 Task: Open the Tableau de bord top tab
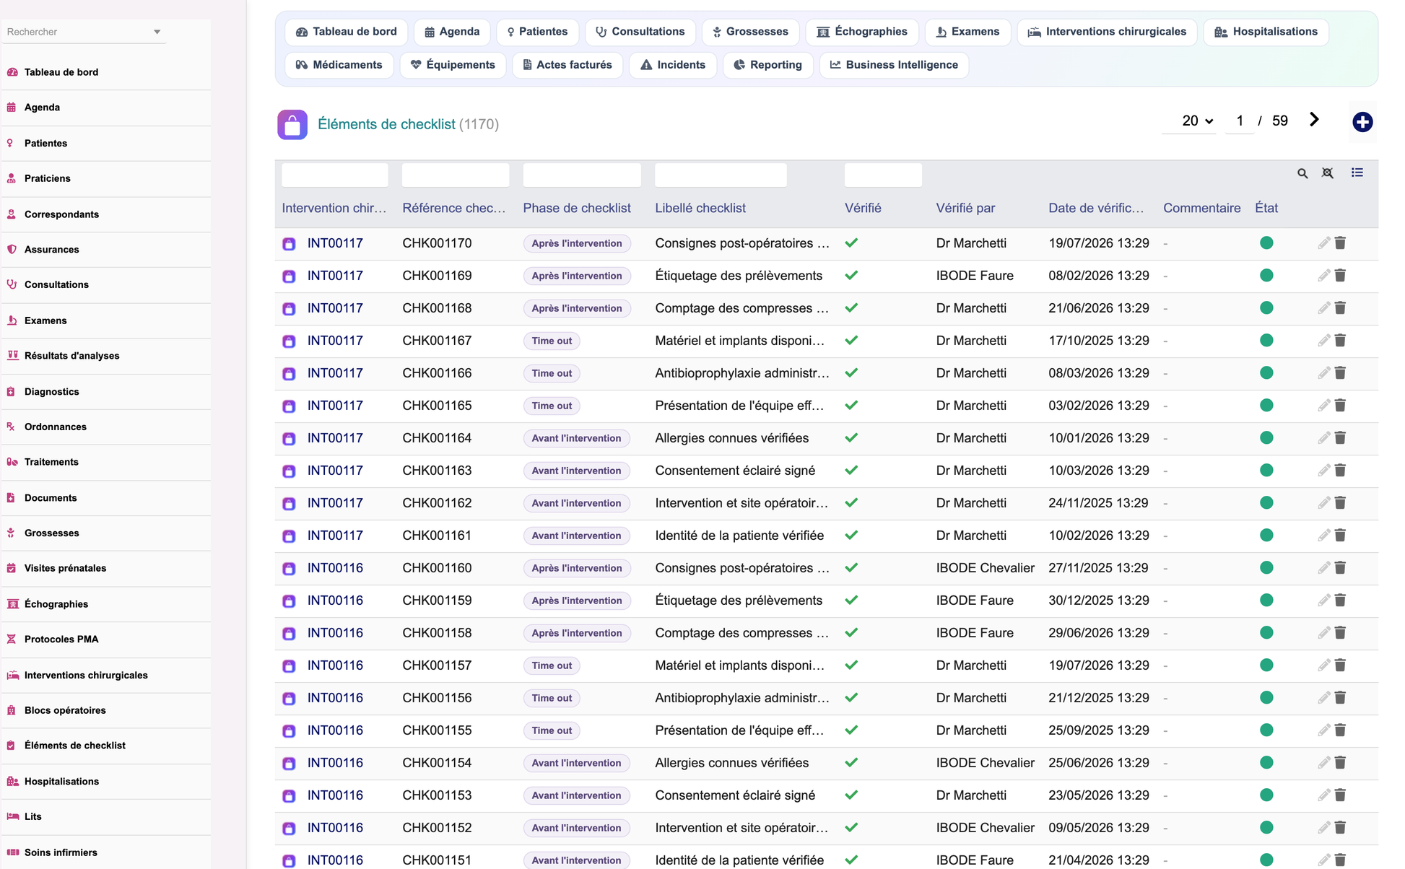(x=347, y=32)
